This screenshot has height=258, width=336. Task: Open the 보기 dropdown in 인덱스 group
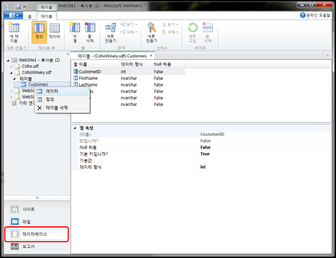(x=170, y=24)
